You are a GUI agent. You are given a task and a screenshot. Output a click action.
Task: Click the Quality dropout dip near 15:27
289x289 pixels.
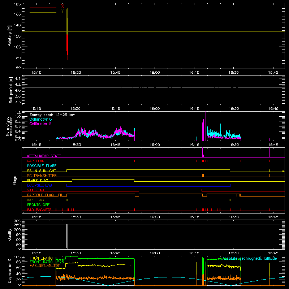point(67,237)
